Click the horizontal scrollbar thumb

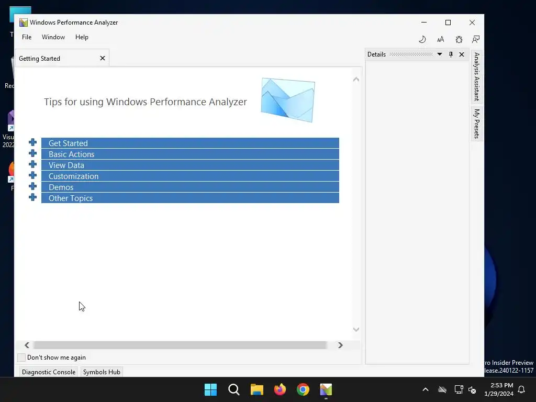tap(180, 345)
